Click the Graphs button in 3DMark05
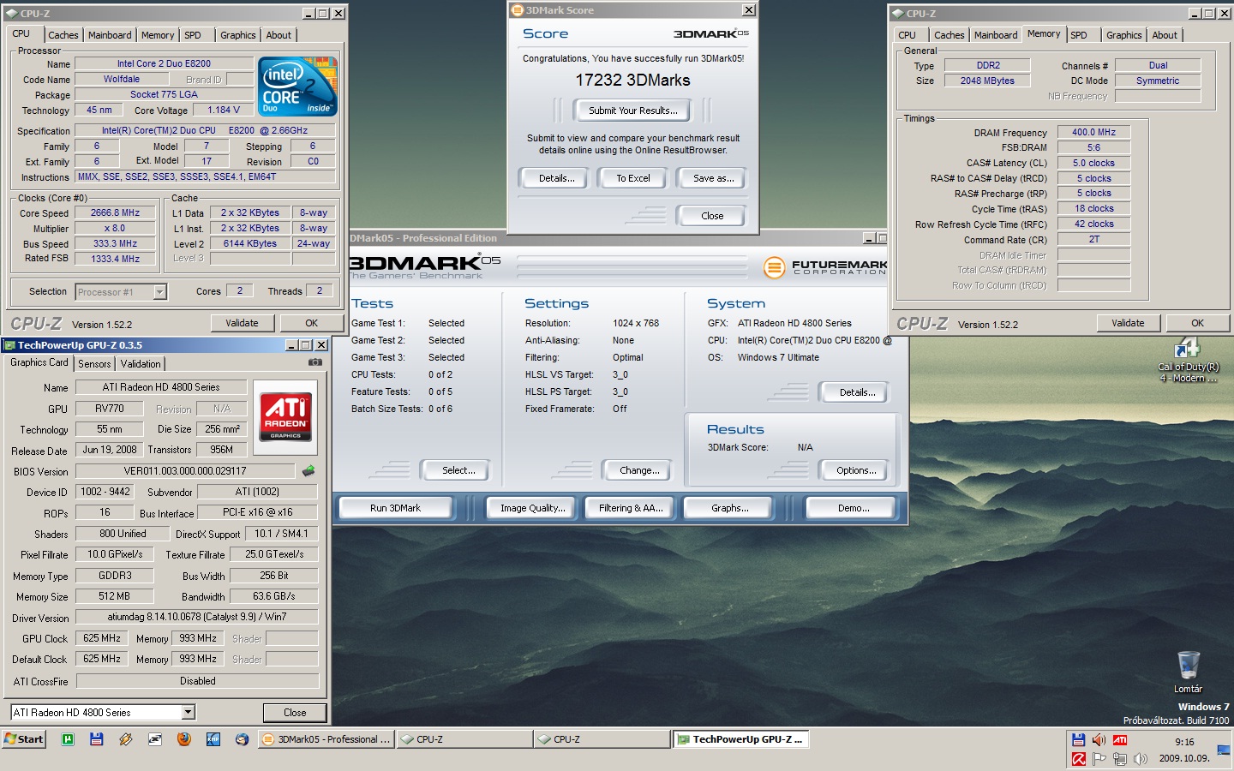Screen dimensions: 1234x771 pyautogui.click(x=730, y=508)
